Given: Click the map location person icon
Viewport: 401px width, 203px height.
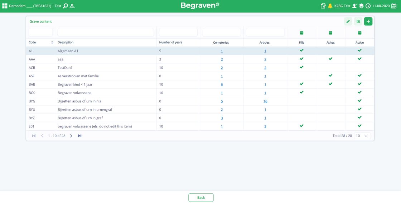Looking at the screenshot, I should click(x=72, y=6).
